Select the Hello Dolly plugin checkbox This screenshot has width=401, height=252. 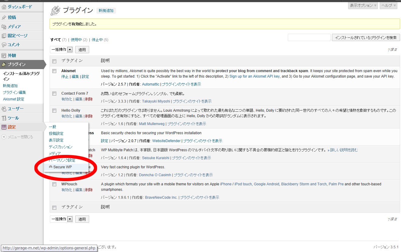click(x=54, y=110)
